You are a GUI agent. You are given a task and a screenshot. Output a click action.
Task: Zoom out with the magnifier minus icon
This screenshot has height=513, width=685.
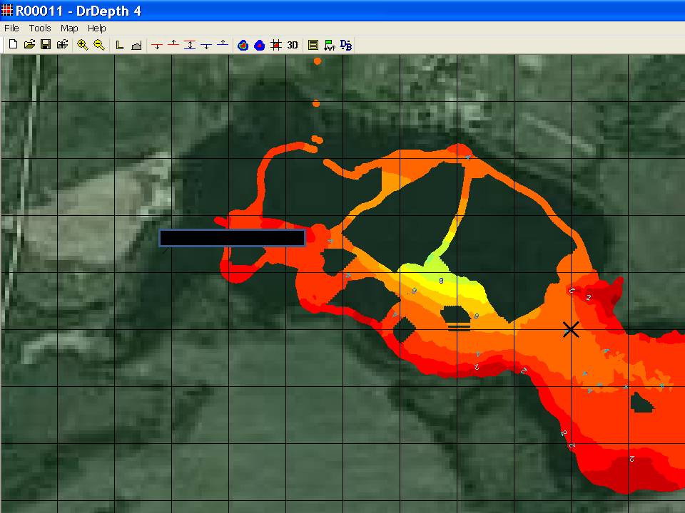click(x=99, y=45)
